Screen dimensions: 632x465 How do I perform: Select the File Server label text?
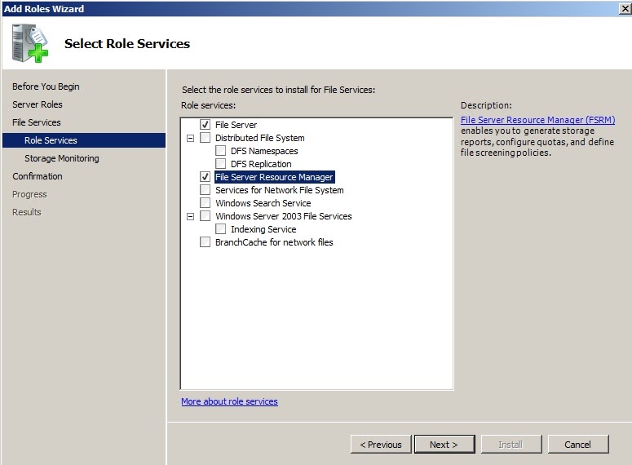coord(236,125)
